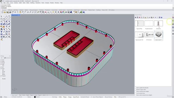The height and width of the screenshot is (98, 174).
Task: Toggle SmartTrack in the status bar
Action: [76, 97]
